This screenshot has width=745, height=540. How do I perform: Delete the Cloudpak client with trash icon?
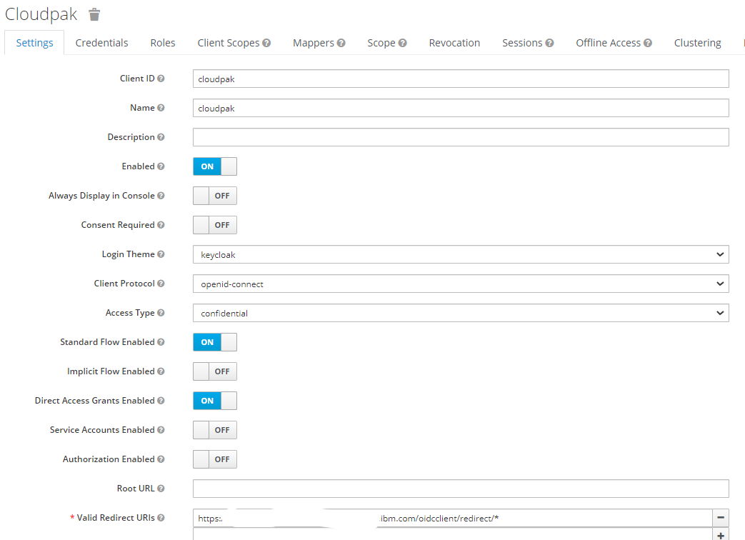94,15
